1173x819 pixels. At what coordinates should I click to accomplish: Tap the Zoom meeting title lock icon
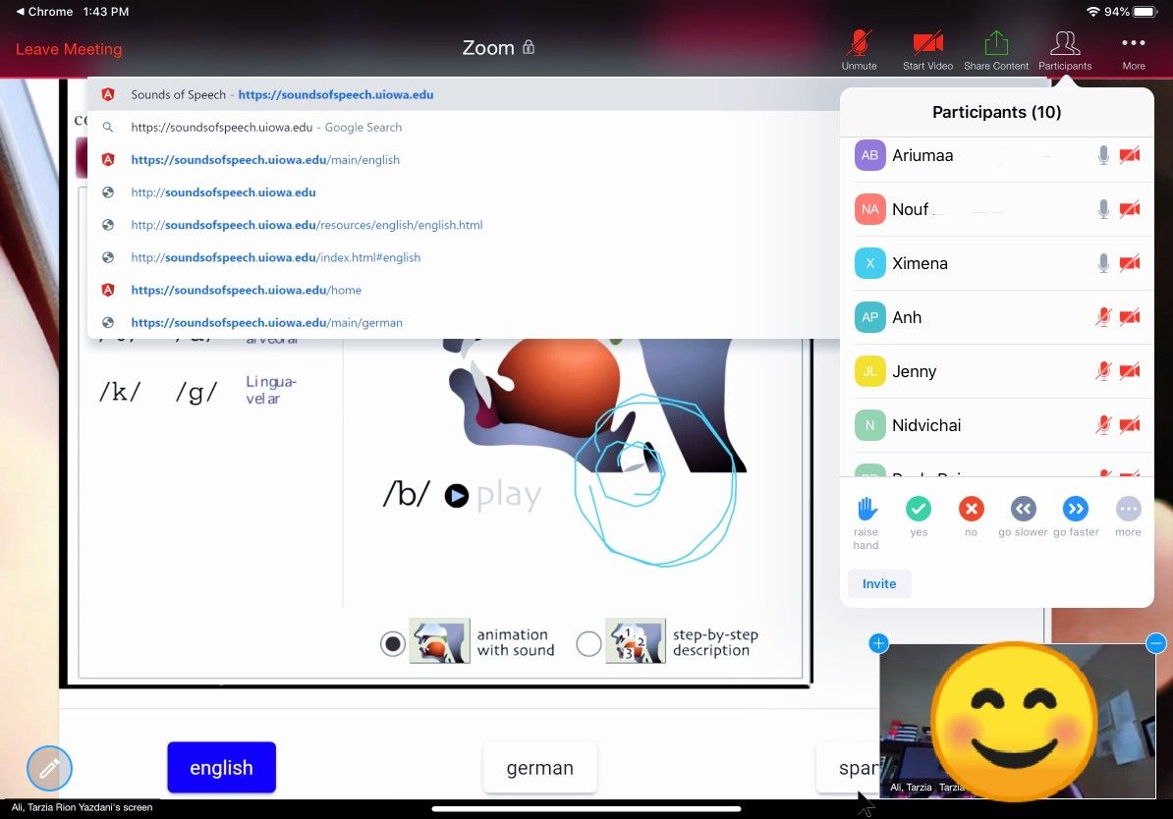pos(529,47)
